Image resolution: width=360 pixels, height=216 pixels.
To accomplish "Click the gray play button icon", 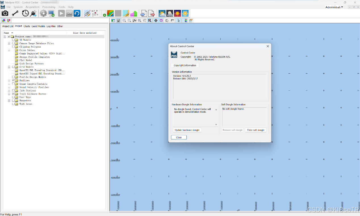I will point(61,13).
